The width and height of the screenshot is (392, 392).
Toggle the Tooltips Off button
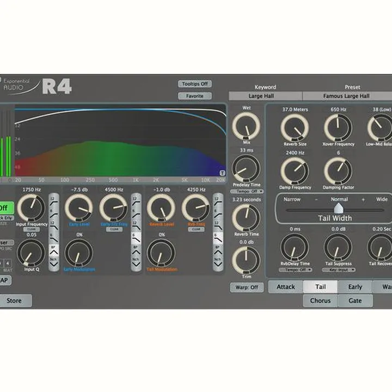click(x=195, y=84)
